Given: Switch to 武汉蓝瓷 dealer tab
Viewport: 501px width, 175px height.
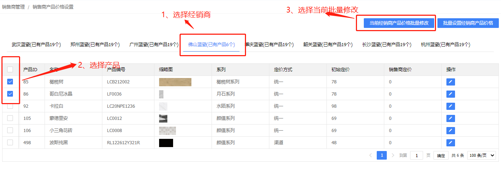Looking at the screenshot, I should [x=36, y=45].
